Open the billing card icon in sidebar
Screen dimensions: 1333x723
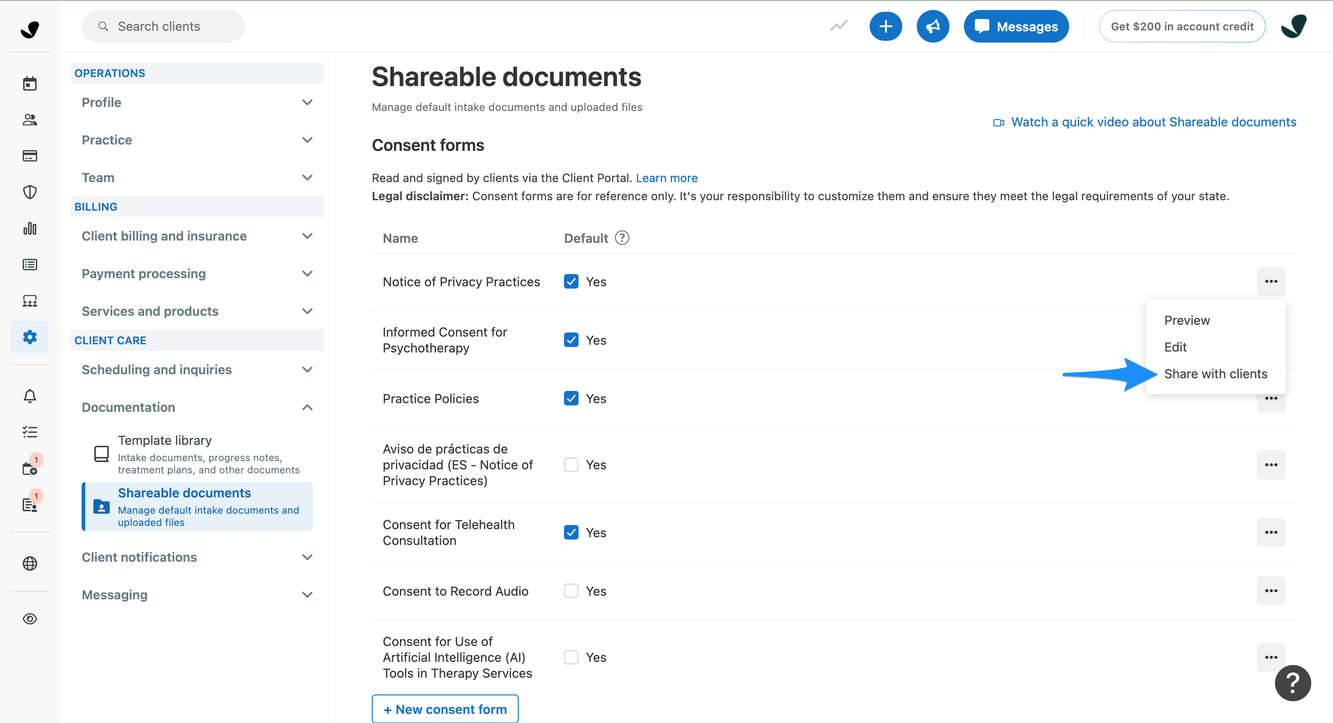pyautogui.click(x=29, y=156)
